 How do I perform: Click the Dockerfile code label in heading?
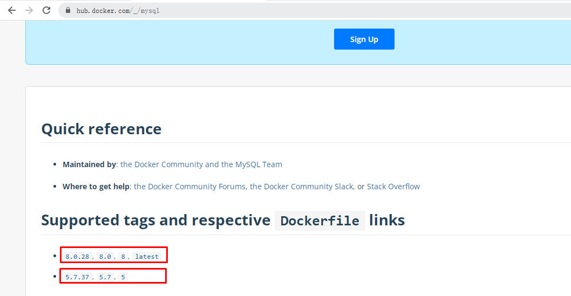tap(320, 221)
